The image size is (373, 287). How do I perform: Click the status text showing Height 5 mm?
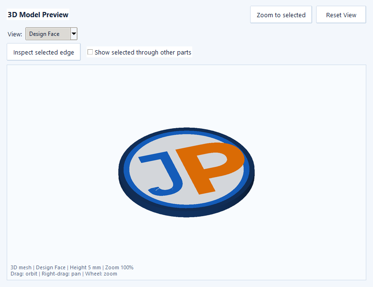85,267
